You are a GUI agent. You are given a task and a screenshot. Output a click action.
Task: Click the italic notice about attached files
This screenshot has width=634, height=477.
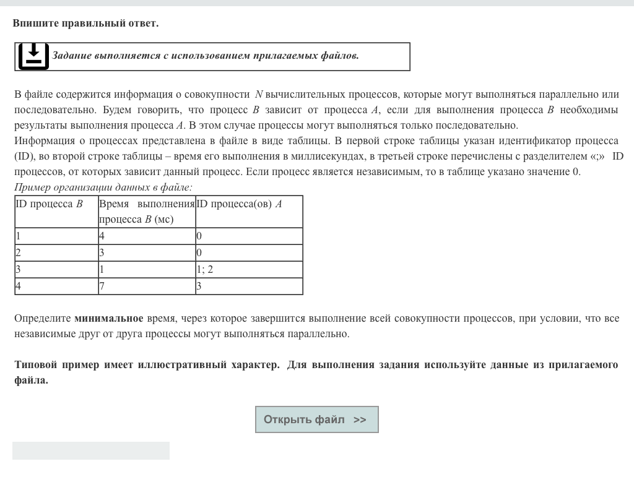tap(205, 56)
